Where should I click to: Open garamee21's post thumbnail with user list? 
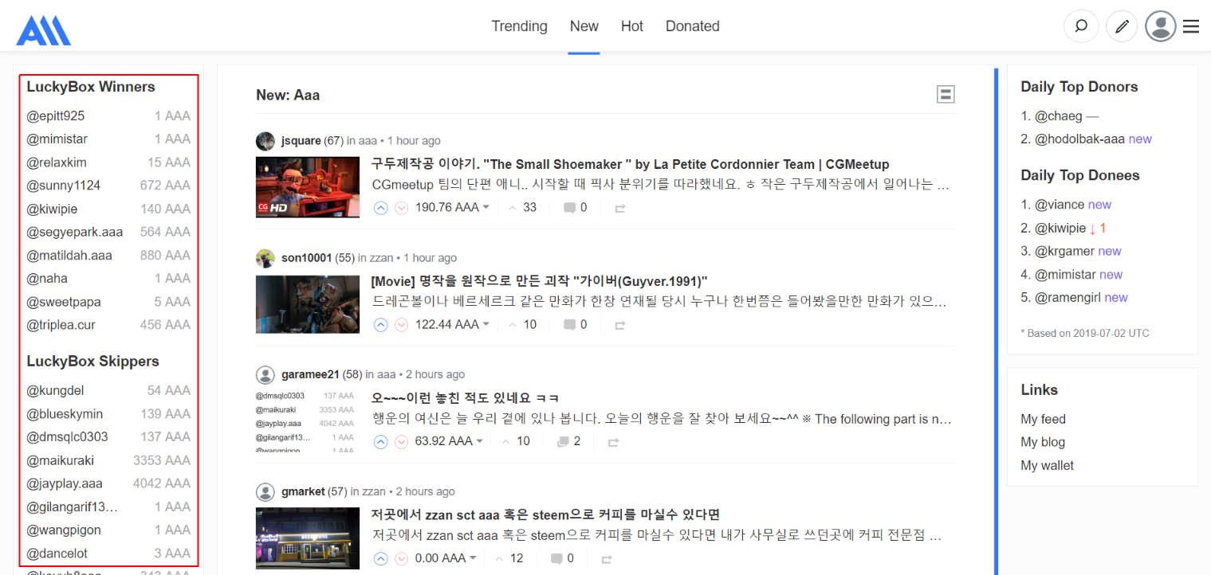click(x=308, y=420)
